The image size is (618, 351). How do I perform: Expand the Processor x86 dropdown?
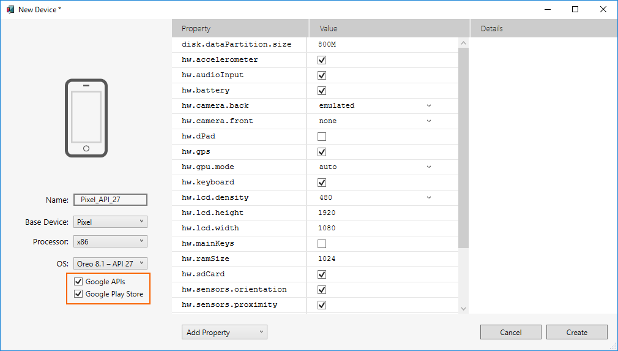pos(110,242)
